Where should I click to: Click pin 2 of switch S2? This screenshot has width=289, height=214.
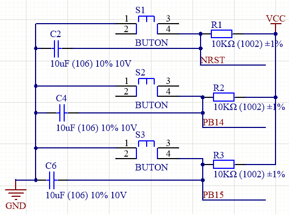click(x=126, y=96)
